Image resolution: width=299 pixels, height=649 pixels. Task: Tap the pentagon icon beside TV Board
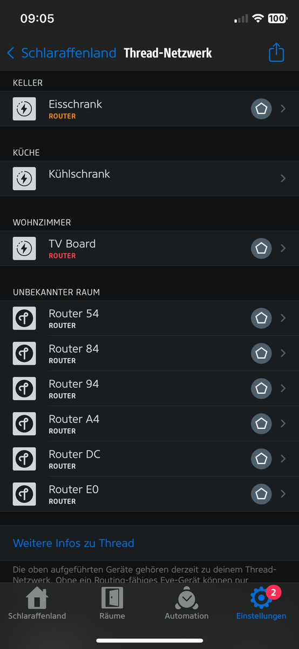point(261,248)
